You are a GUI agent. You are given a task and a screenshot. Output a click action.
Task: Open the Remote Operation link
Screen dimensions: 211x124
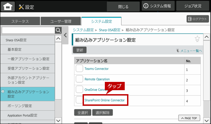click(97, 79)
